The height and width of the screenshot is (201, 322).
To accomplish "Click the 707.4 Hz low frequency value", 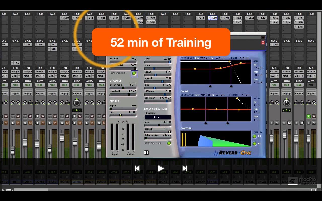I will pos(205,58).
